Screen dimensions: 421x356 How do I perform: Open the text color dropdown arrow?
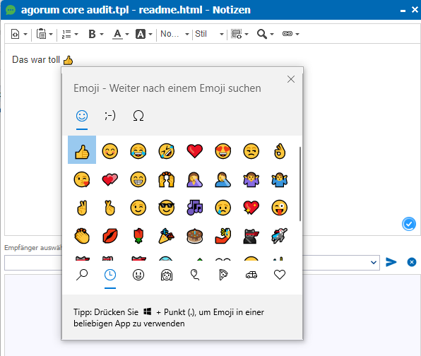(127, 34)
